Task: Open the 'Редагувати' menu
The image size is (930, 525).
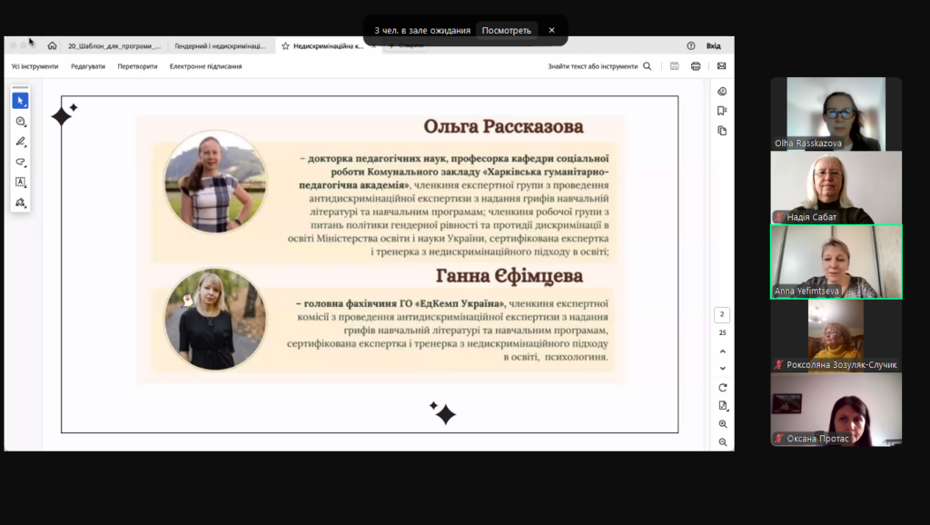Action: tap(88, 66)
